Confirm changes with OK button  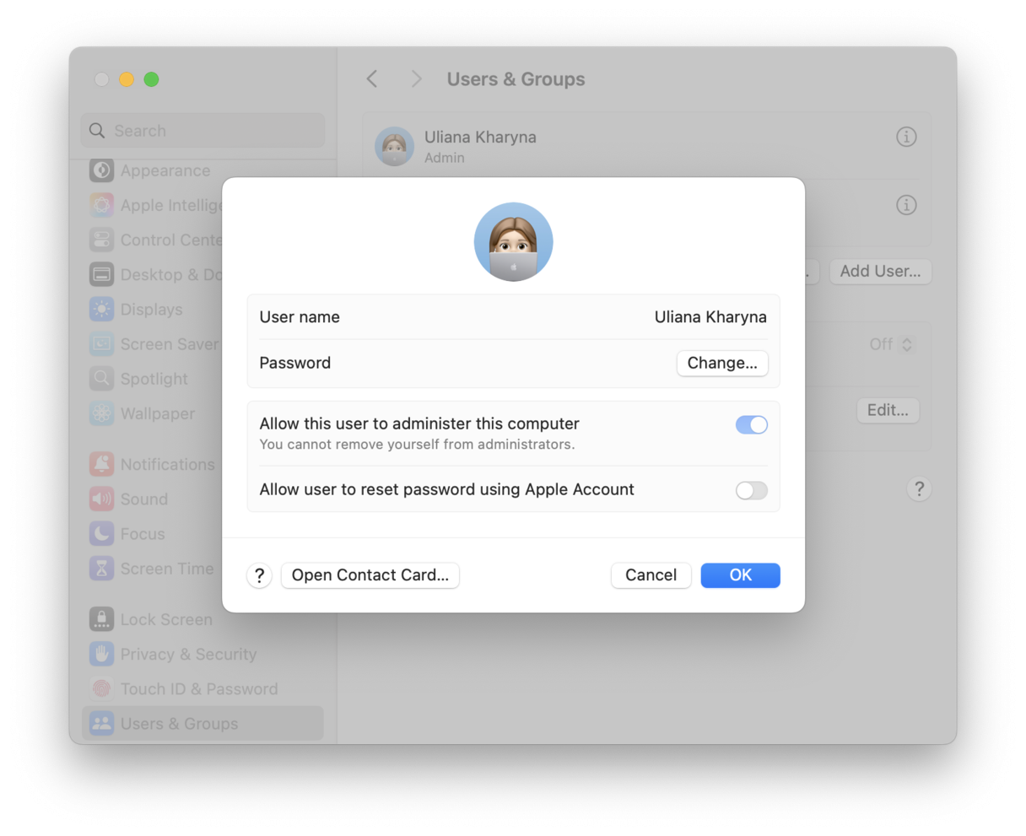pos(740,574)
